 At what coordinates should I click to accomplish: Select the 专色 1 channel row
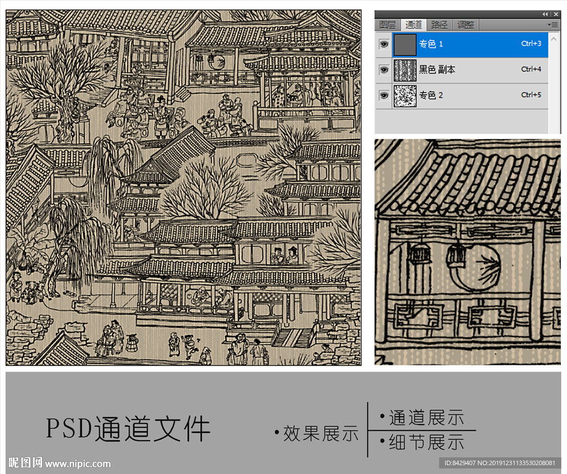pos(470,44)
